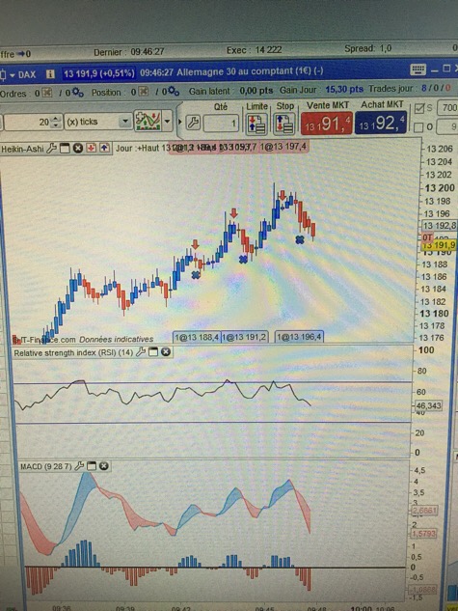Sell at market with Vente MKT button
Viewport: 458px width, 611px height.
coord(327,124)
